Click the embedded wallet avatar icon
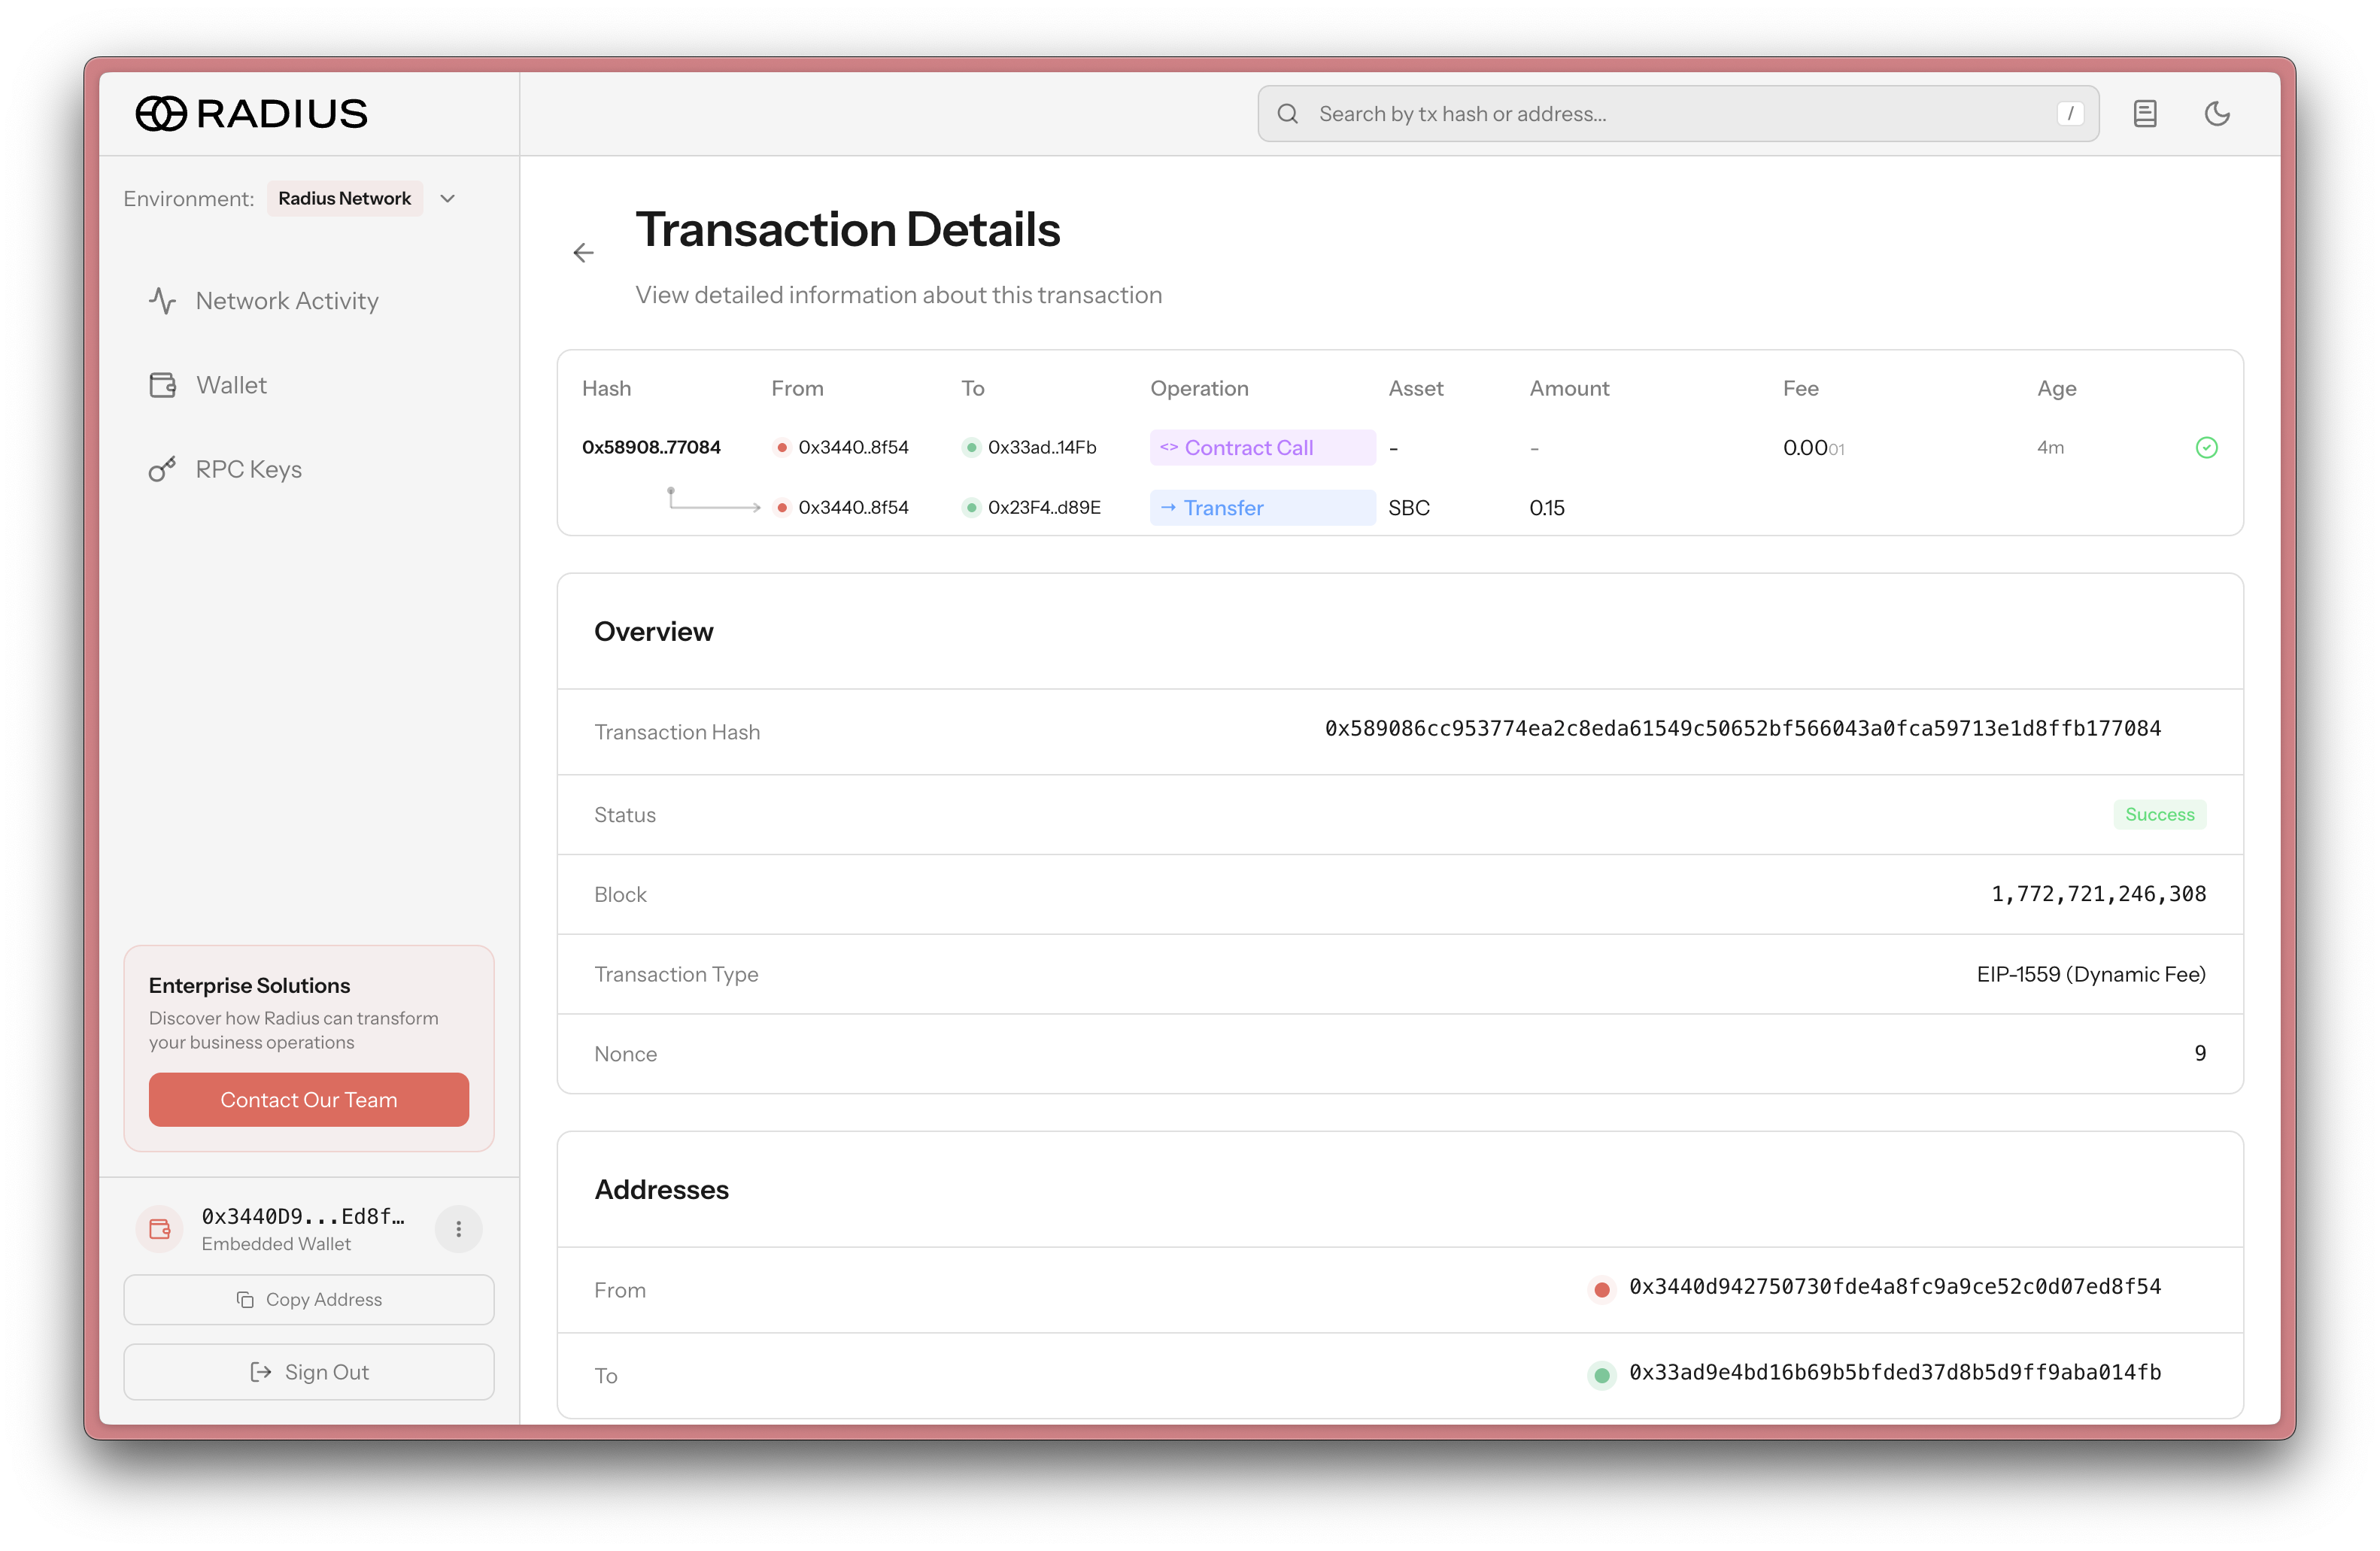 tap(160, 1229)
